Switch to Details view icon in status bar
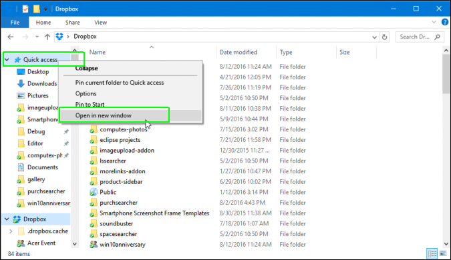The width and height of the screenshot is (451, 260). [432, 254]
